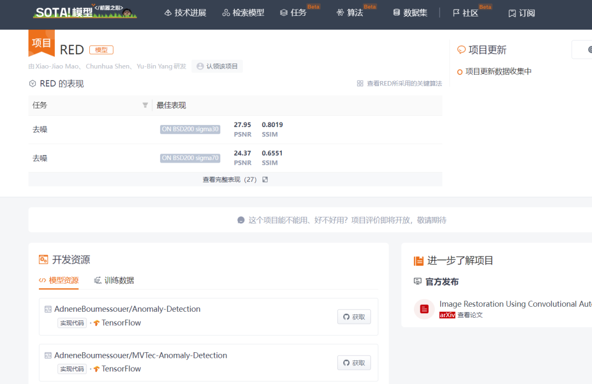Click 实现代码 tag under MVTec-Anomaly-Detection
The image size is (592, 384).
point(72,369)
